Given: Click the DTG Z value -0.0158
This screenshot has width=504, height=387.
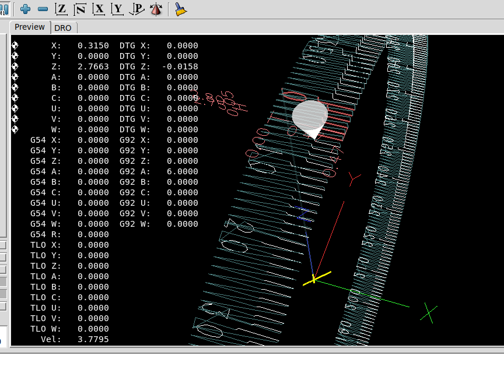Looking at the screenshot, I should pyautogui.click(x=180, y=66).
